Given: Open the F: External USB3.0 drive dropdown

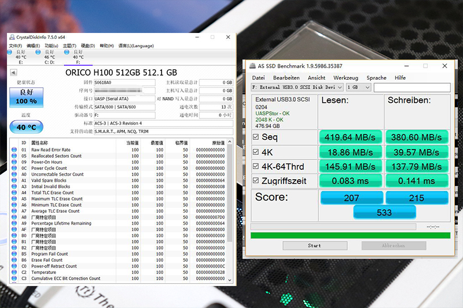Looking at the screenshot, I should [x=297, y=87].
